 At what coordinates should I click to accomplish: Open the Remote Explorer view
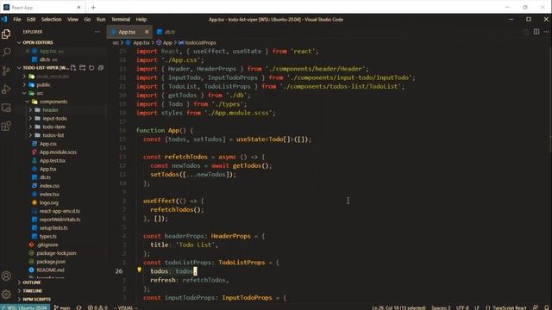pyautogui.click(x=6, y=108)
